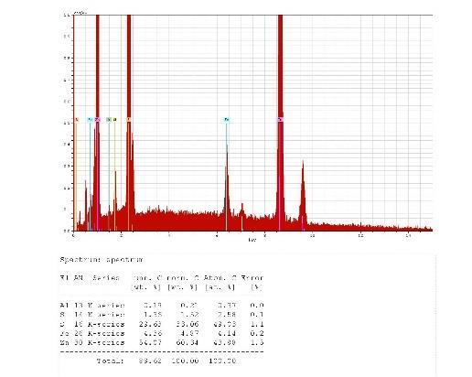Select the S 16 K-series table row
This screenshot has width=472, height=377.
162,324
